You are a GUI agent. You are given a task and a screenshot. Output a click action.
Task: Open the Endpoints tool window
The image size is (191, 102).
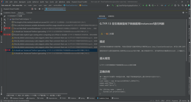coord(31,98)
